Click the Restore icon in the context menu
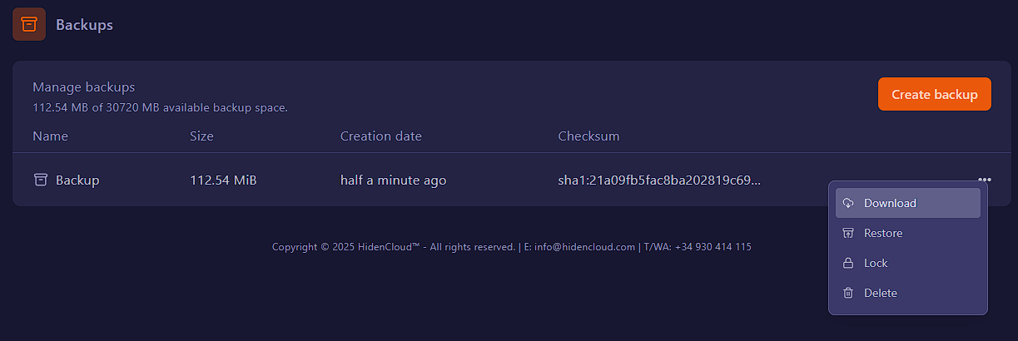1018x341 pixels. (x=848, y=233)
